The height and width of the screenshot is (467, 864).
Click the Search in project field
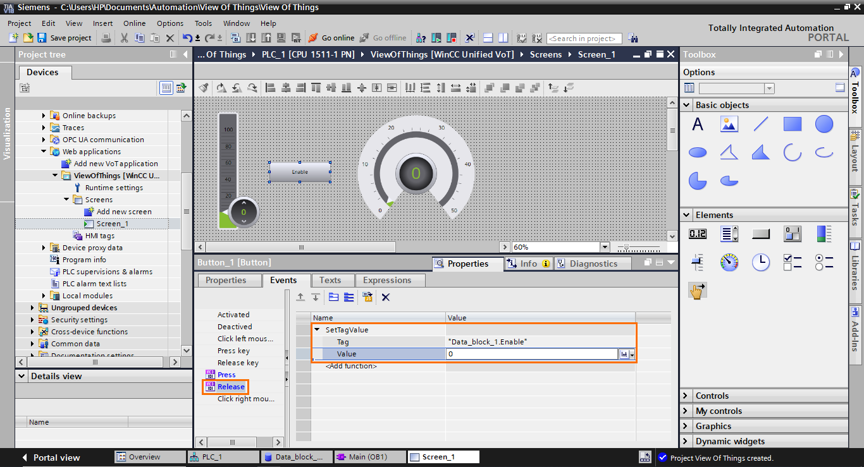[584, 39]
